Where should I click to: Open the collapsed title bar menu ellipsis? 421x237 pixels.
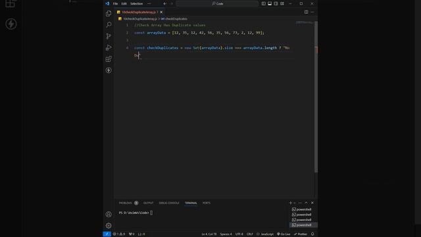pos(149,3)
